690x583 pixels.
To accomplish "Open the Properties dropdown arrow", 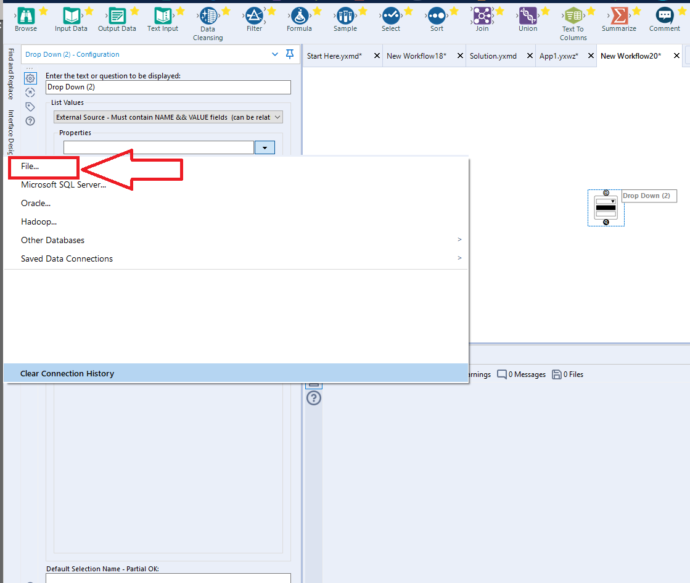I will click(265, 147).
